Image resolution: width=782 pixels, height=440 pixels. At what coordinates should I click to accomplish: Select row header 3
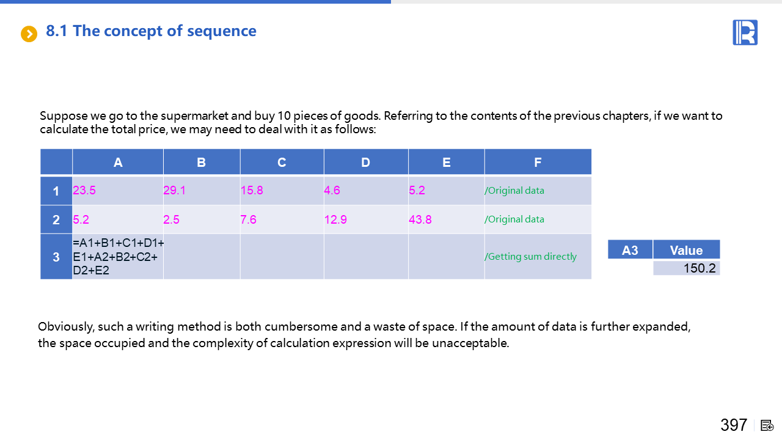[56, 257]
